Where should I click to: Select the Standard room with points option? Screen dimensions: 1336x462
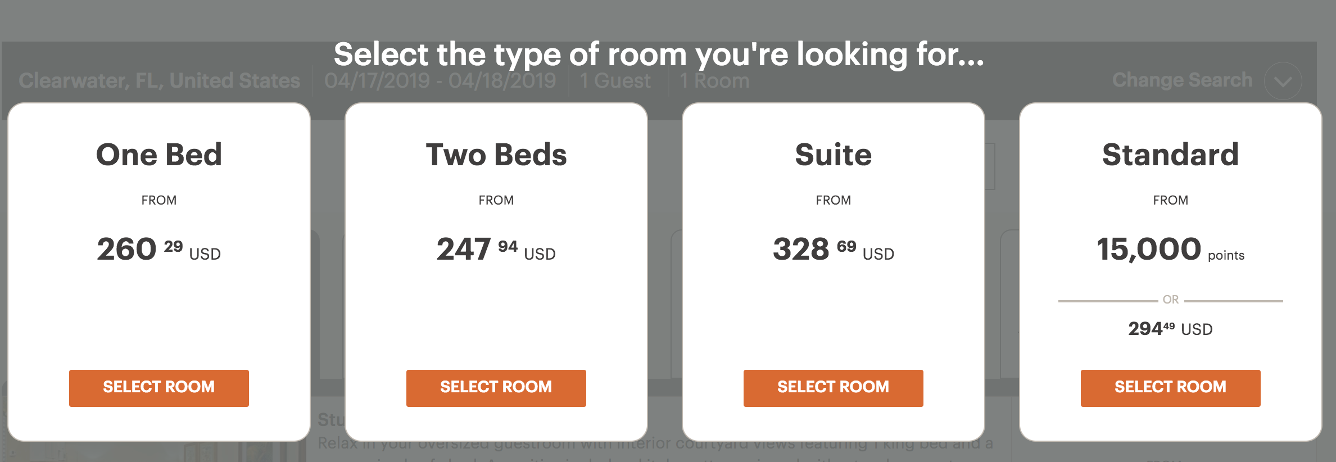coord(1170,388)
